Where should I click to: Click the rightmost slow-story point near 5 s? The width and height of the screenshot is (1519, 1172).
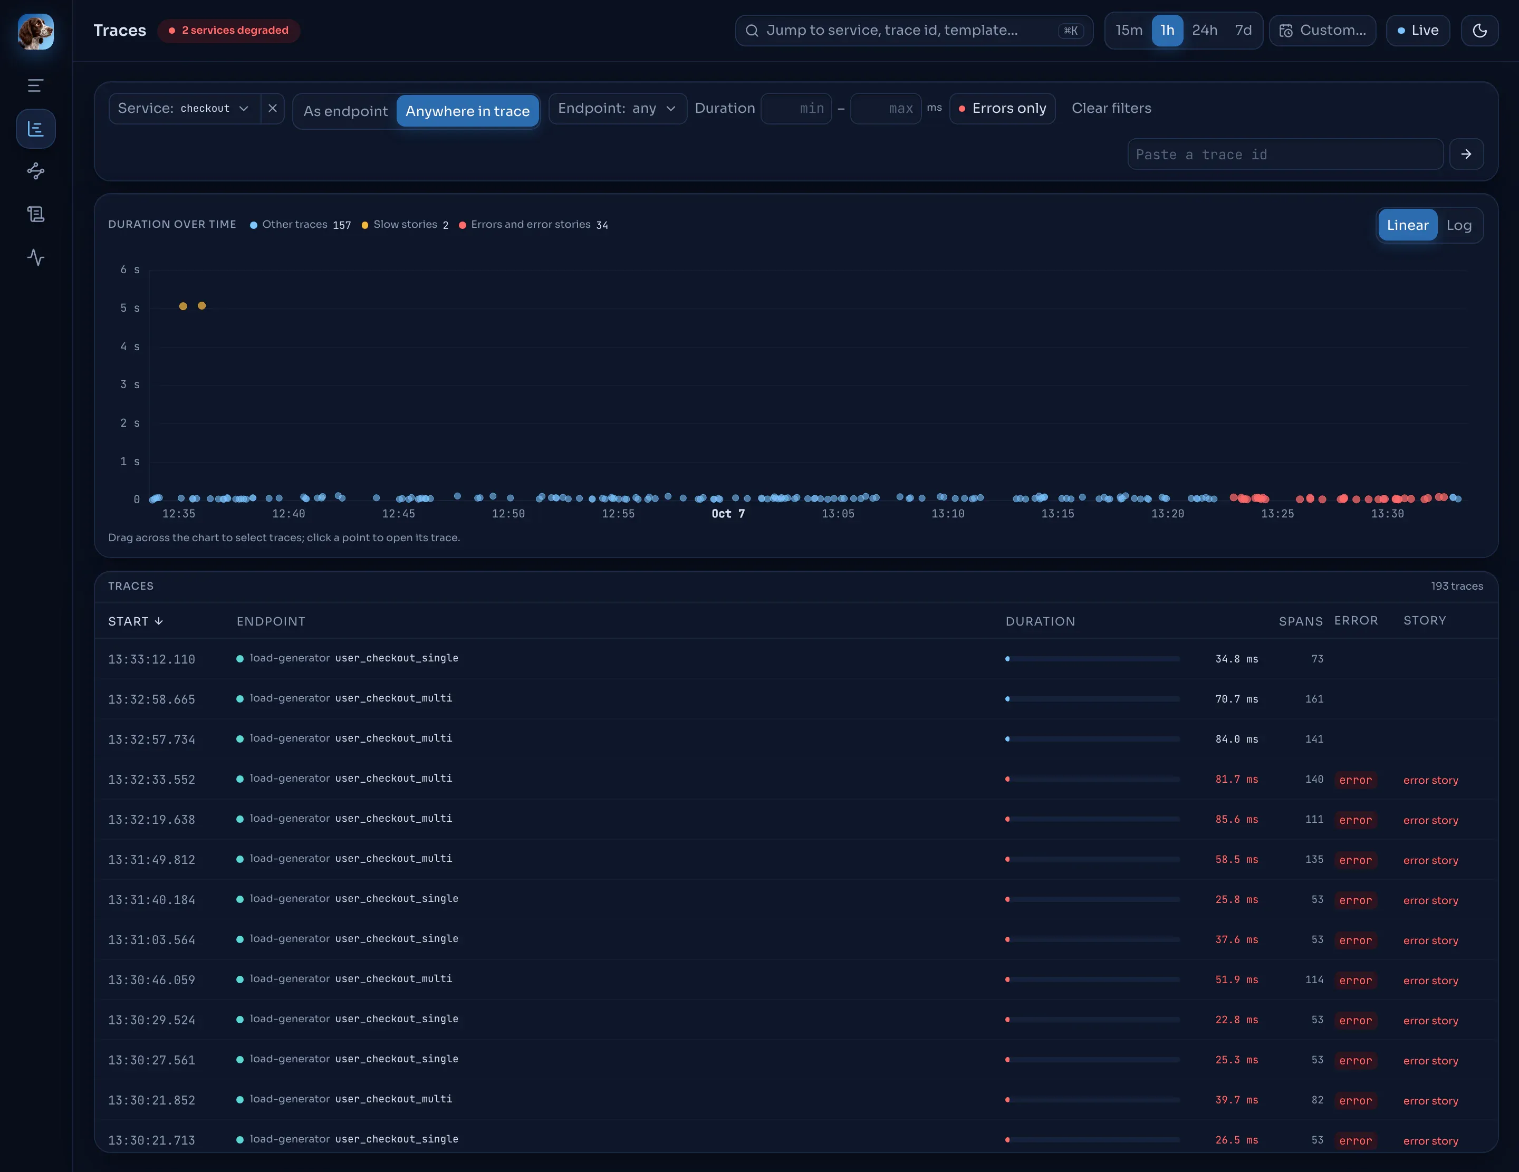(x=201, y=306)
